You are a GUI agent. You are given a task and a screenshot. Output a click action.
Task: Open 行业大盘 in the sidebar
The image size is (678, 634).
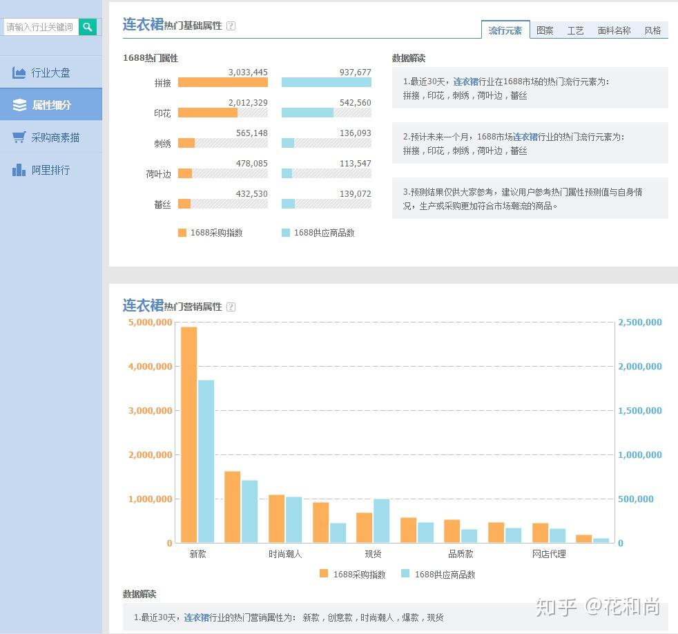(x=50, y=73)
